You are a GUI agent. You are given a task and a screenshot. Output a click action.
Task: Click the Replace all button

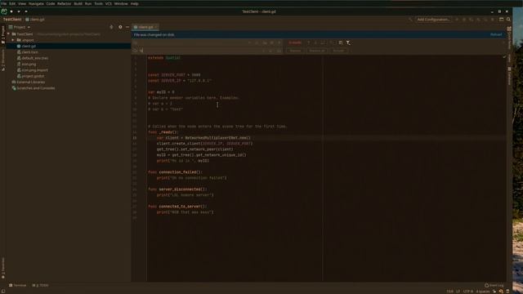316,51
